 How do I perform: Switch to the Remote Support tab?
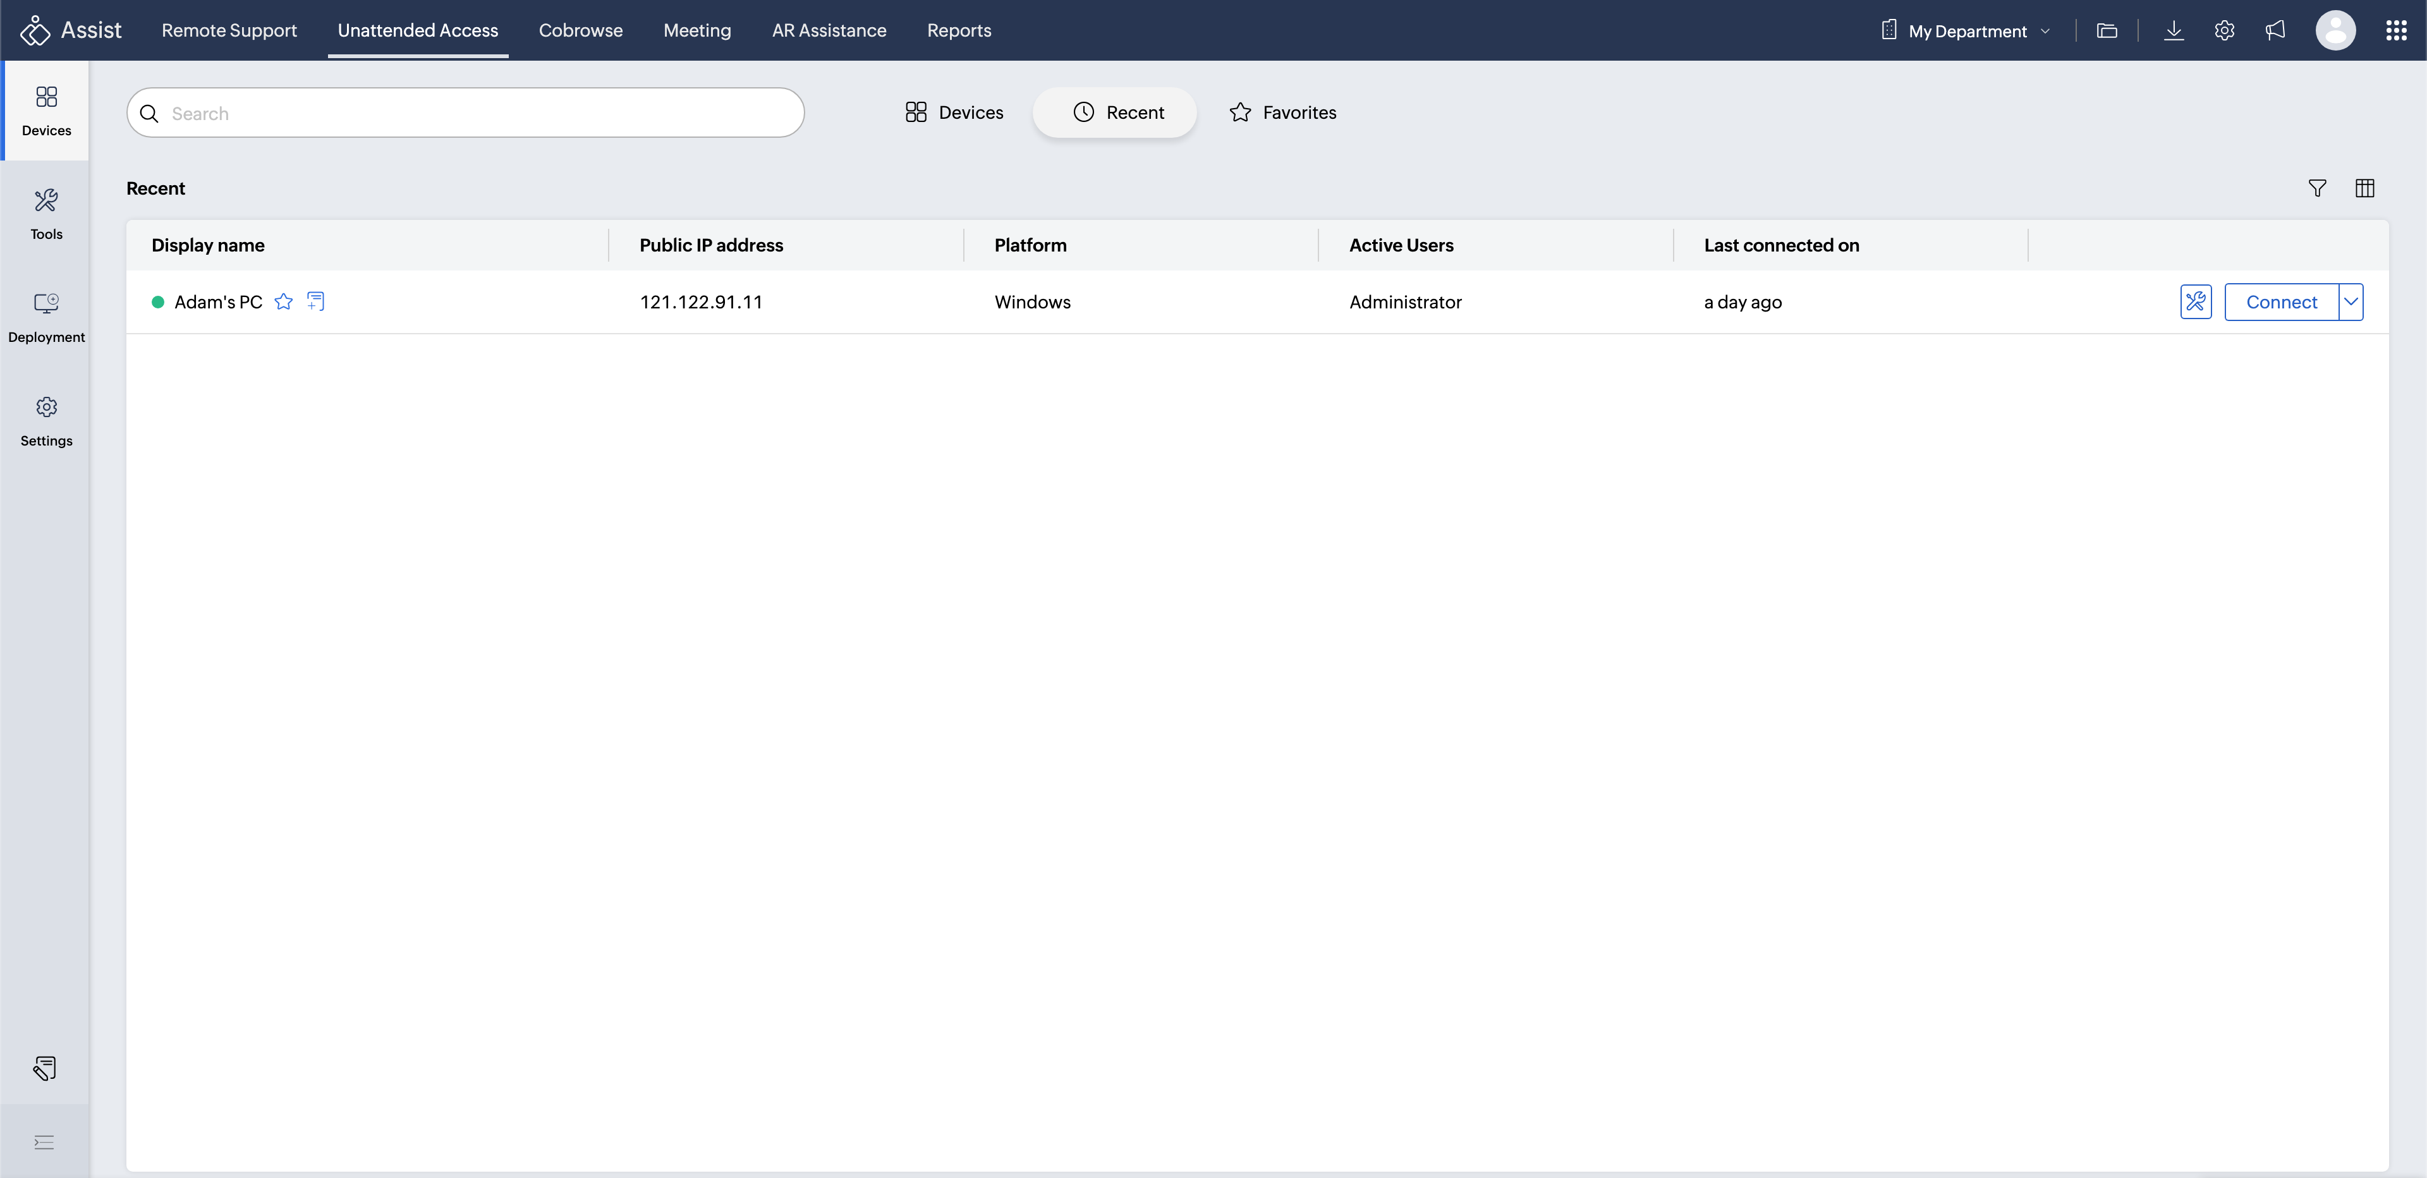[x=229, y=30]
